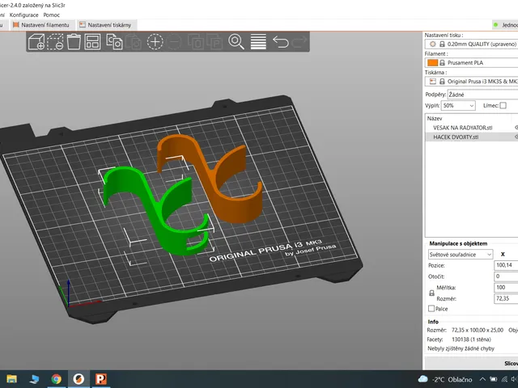Click the Arrange objects icon
518x388 pixels.
click(92, 41)
